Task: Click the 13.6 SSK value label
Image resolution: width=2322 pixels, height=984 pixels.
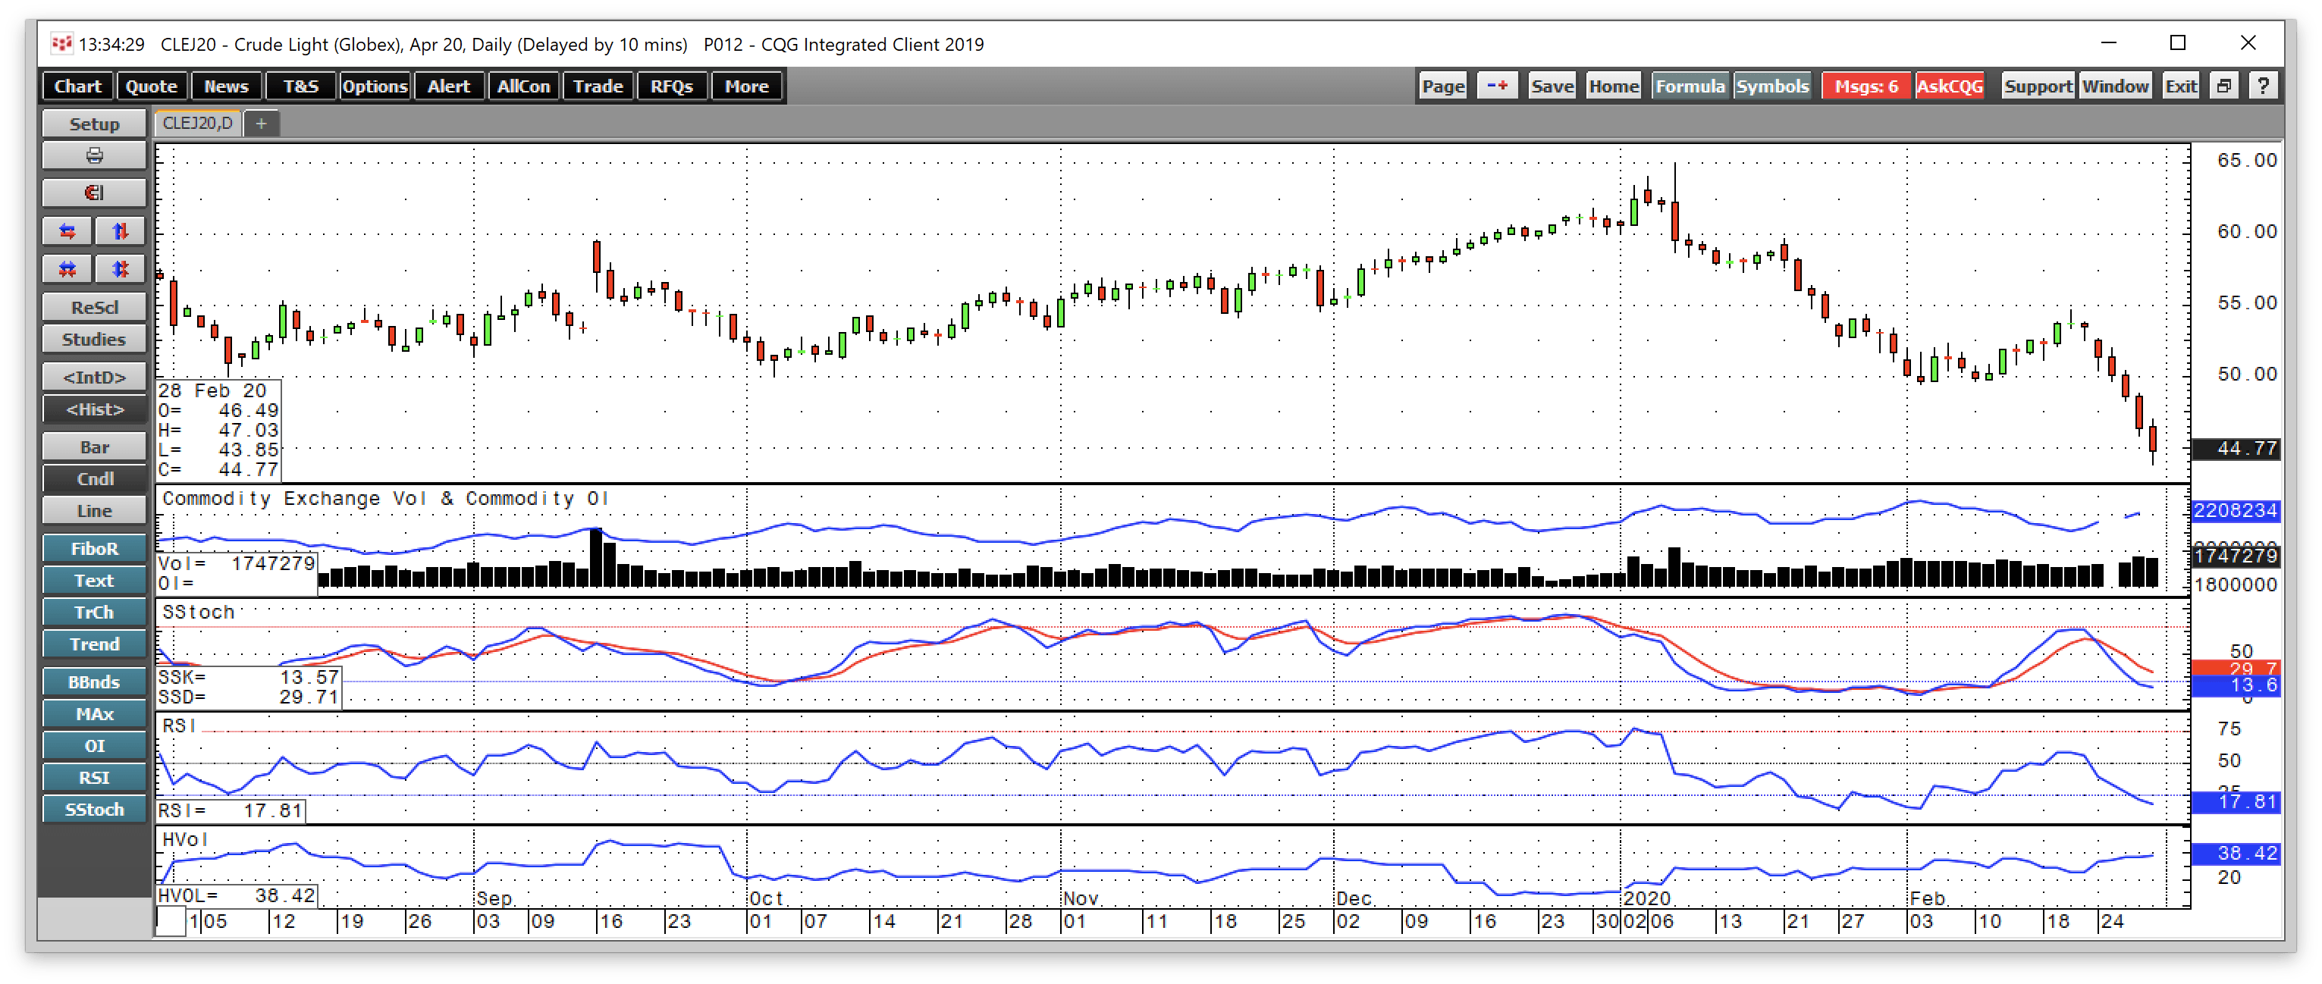Action: [x=2236, y=686]
